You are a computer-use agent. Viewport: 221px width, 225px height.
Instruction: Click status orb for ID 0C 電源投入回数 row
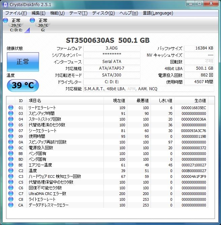point(11,148)
